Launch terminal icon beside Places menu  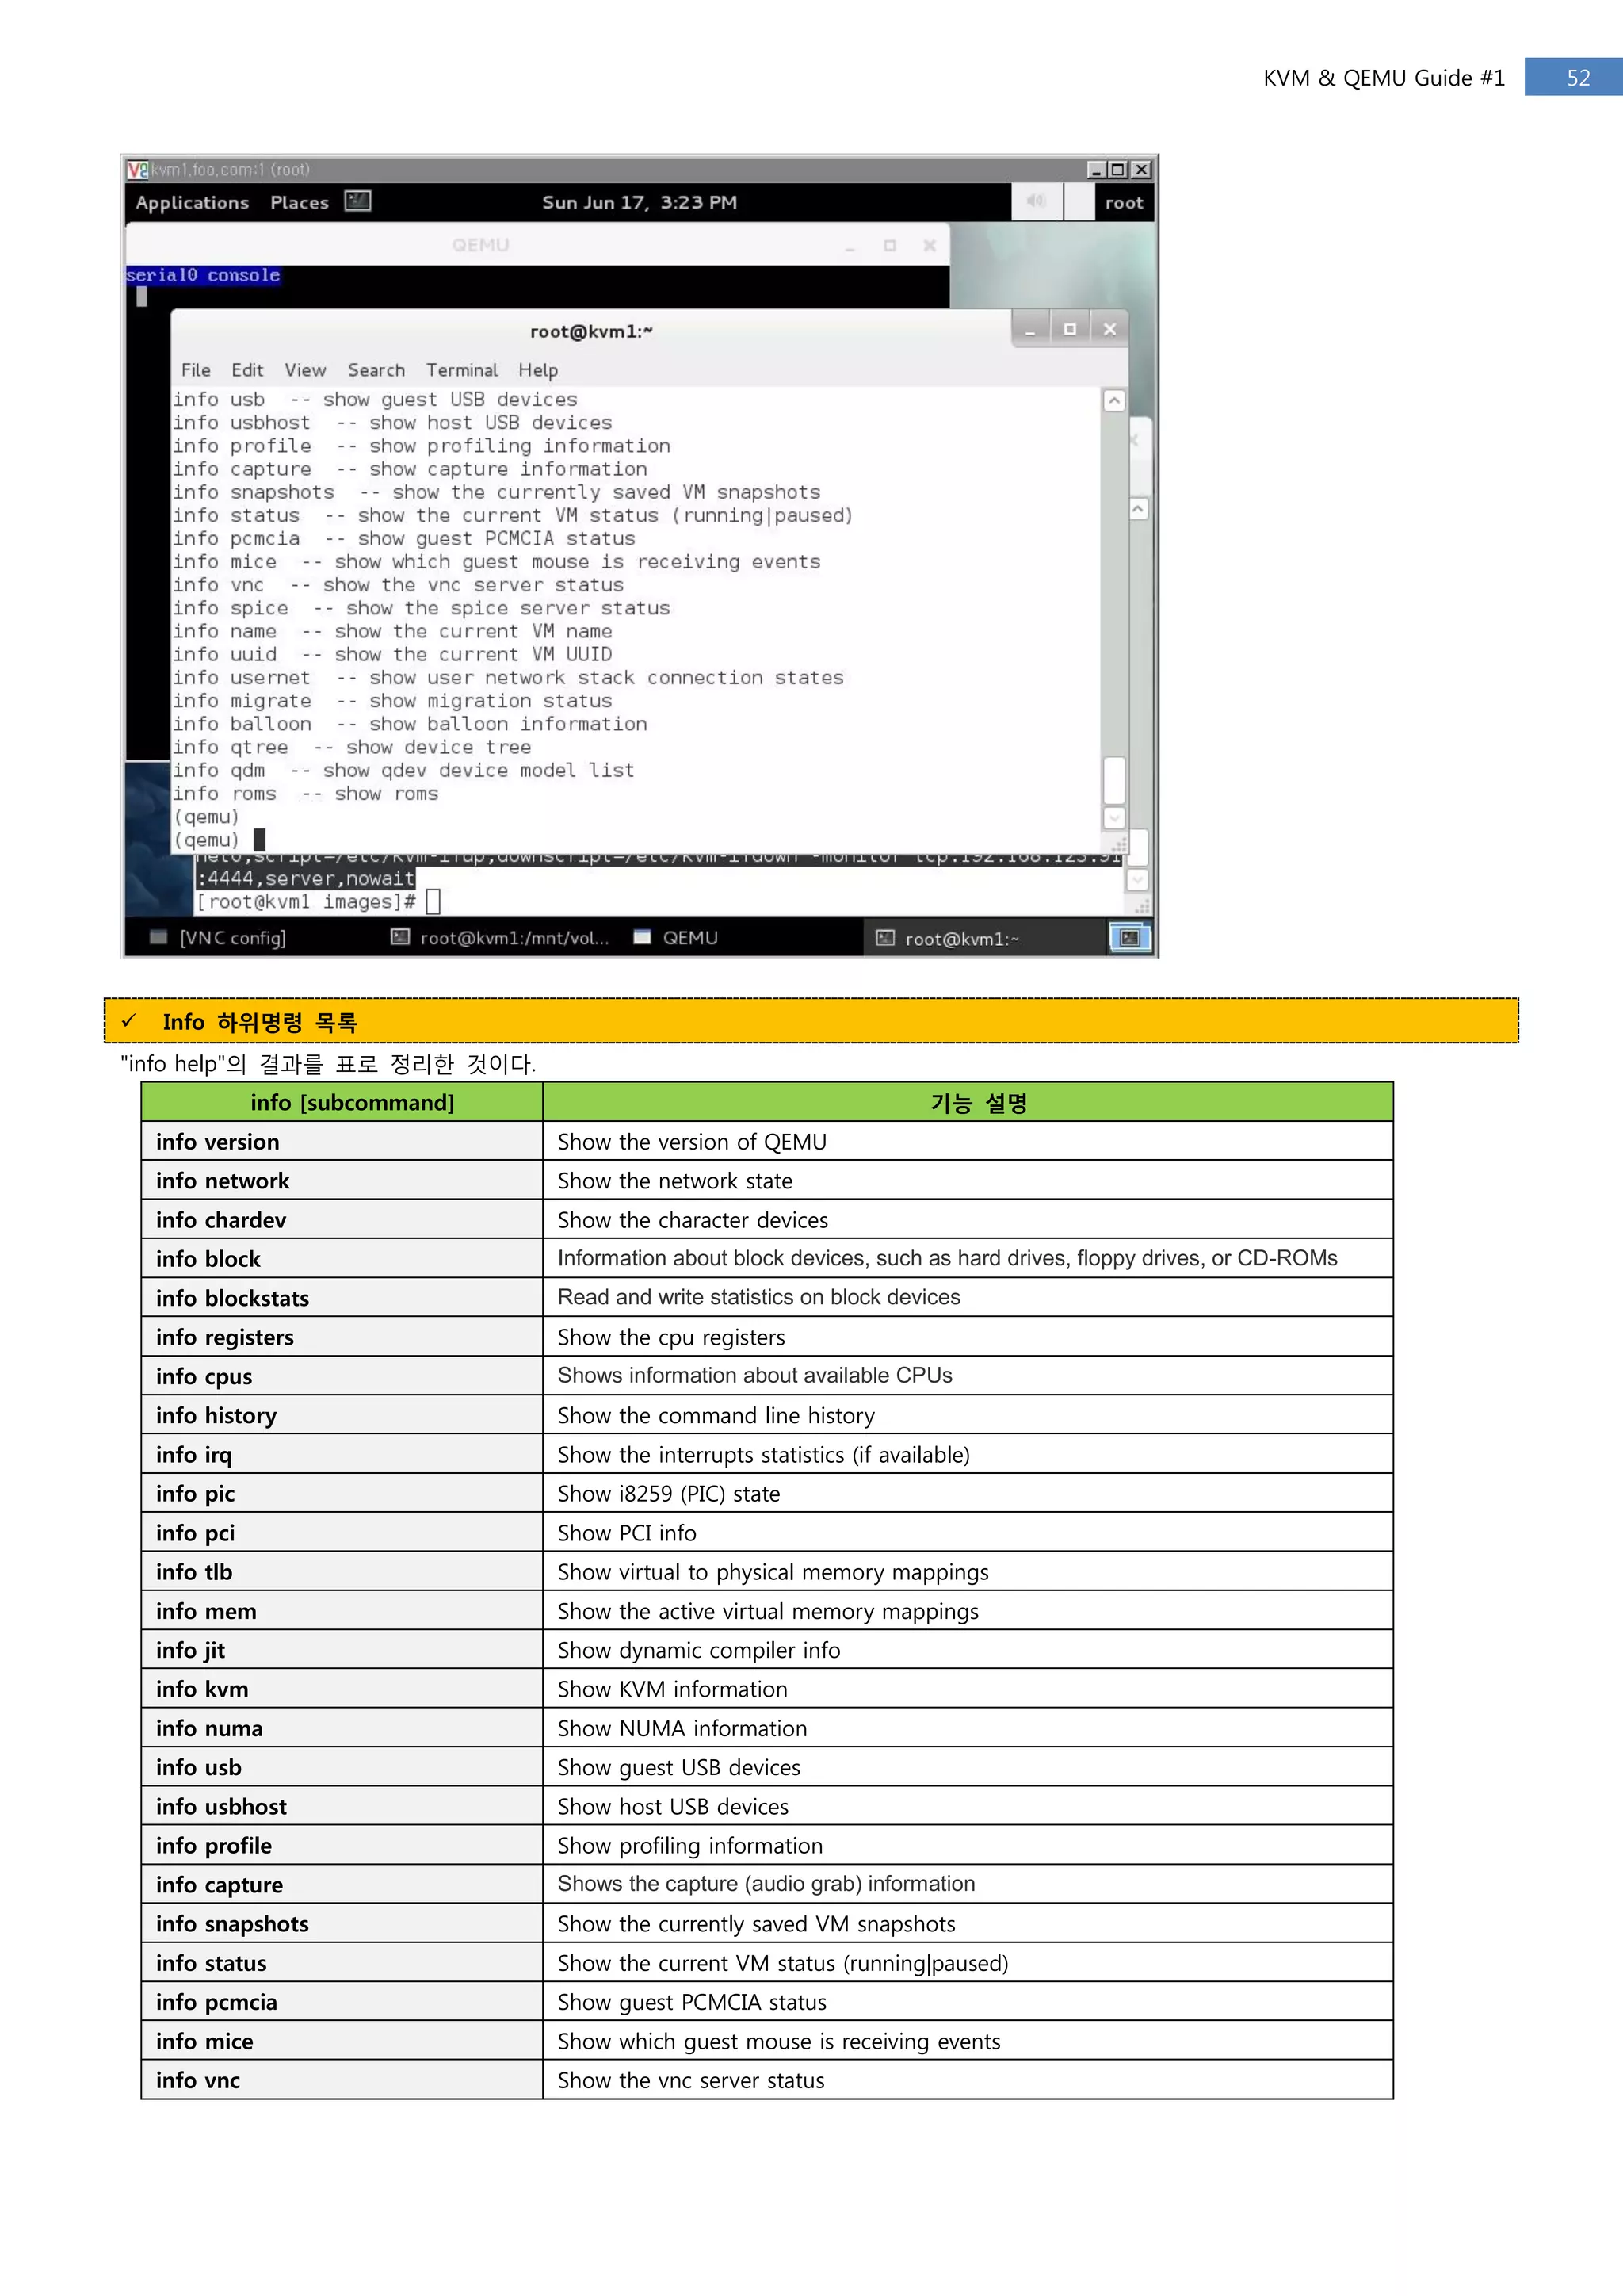tap(357, 201)
